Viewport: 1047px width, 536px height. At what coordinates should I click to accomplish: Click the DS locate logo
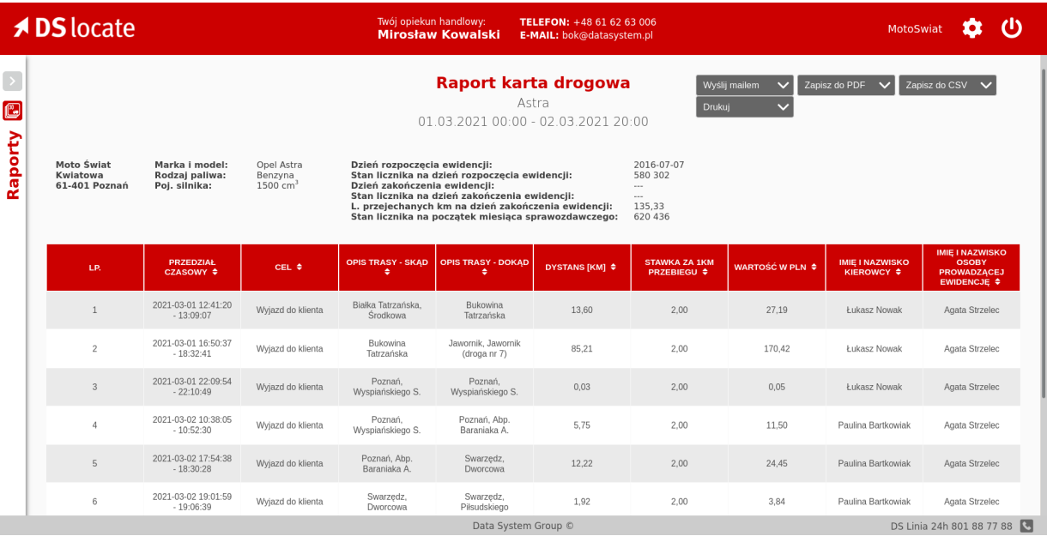click(74, 27)
